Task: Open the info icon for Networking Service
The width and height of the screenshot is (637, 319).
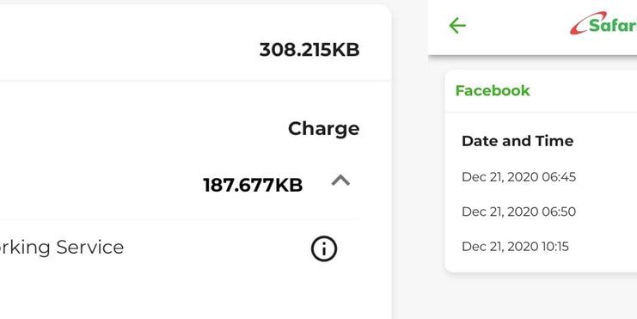Action: click(x=324, y=248)
